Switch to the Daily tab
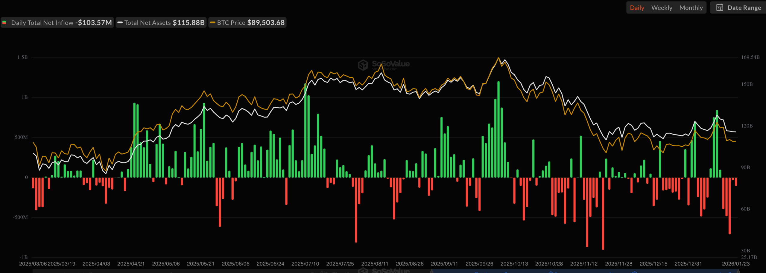The width and height of the screenshot is (766, 273). [637, 8]
